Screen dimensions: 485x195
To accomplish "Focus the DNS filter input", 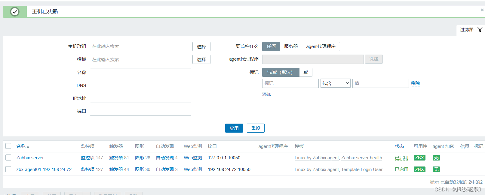I will click(x=140, y=85).
